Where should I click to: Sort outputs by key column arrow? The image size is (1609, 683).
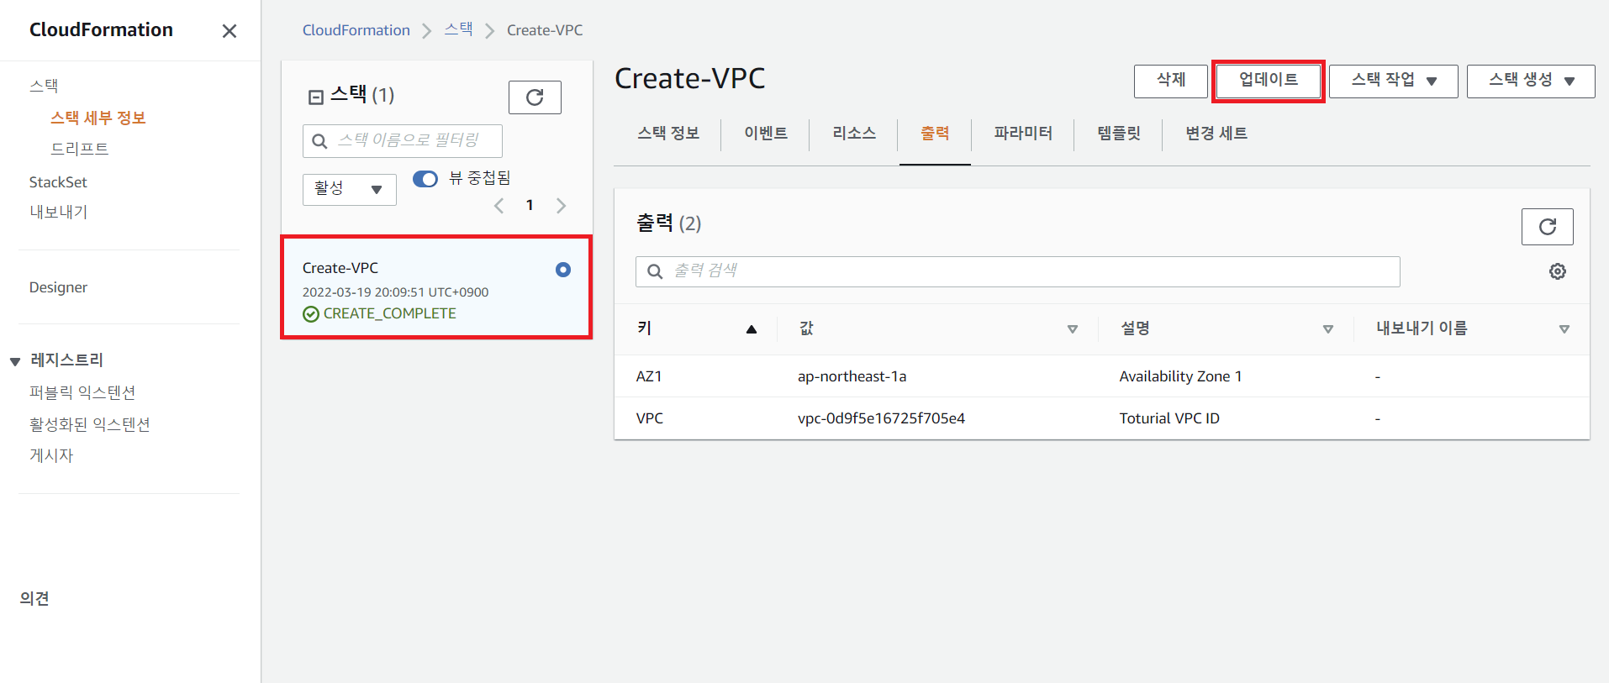[x=752, y=329]
